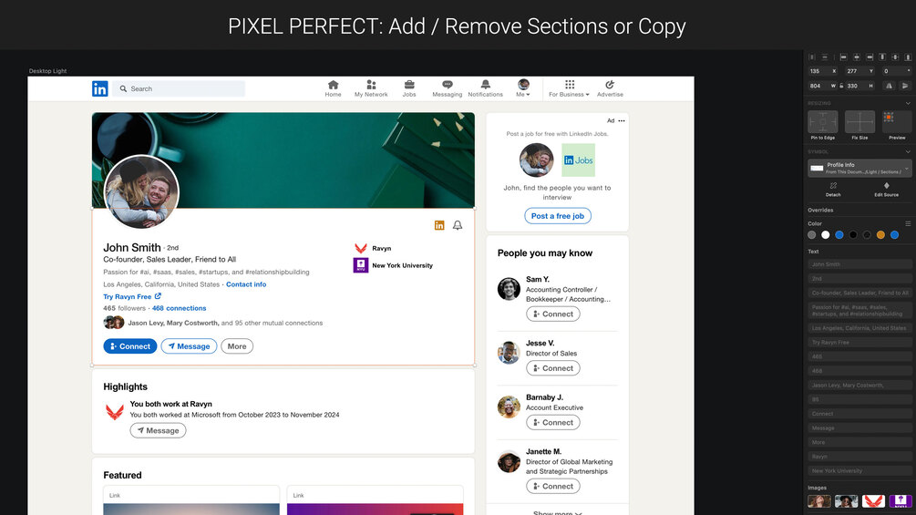
Task: Connect with Barnaby J.
Action: pos(553,423)
